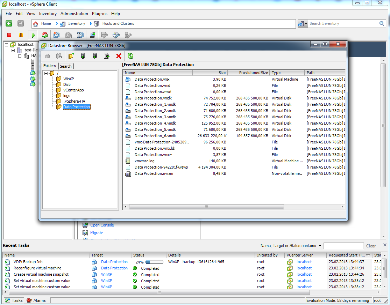Click the green Back navigation arrow
The width and height of the screenshot is (390, 305).
[9, 23]
